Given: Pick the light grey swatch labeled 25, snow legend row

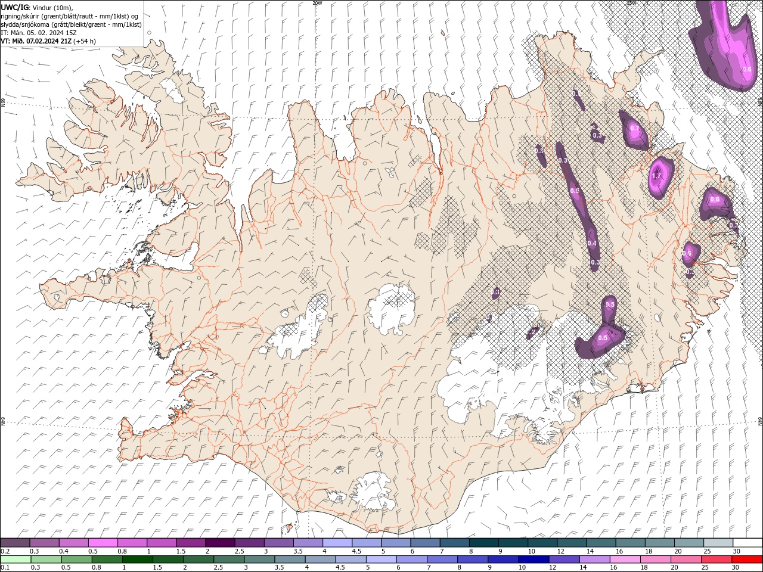Looking at the screenshot, I should (718, 543).
